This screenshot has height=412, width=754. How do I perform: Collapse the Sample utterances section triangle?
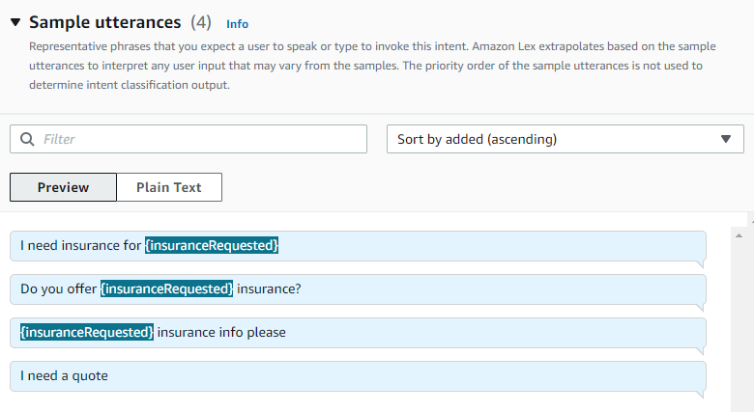15,22
